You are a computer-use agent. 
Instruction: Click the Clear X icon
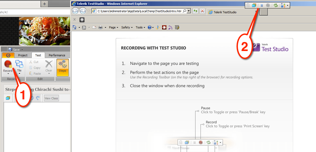(49, 64)
